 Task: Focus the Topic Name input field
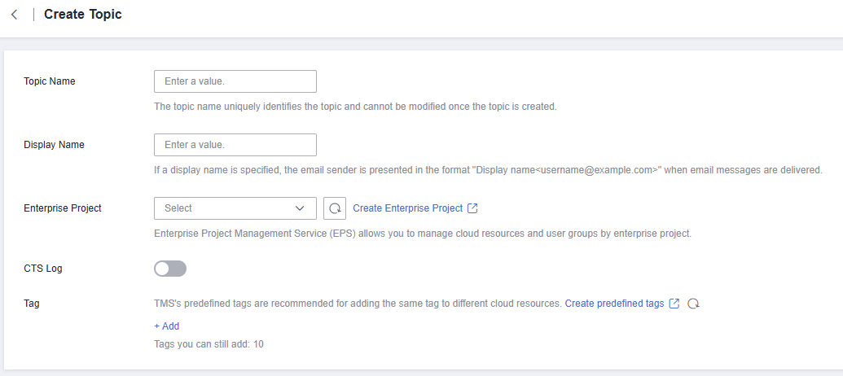pos(235,81)
